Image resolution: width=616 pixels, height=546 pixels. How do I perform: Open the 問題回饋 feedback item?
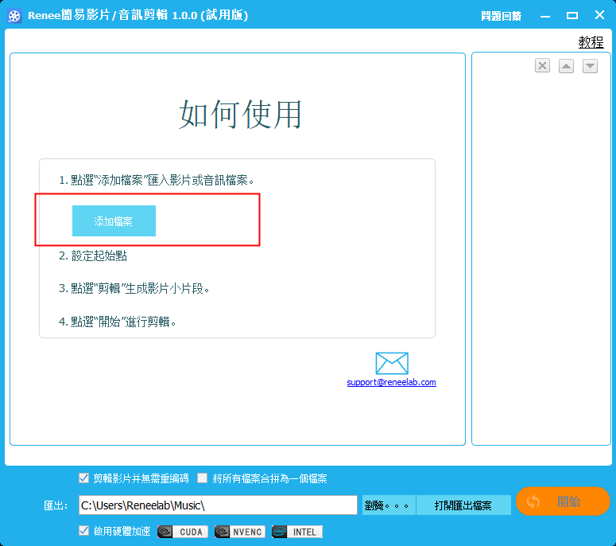coord(501,16)
